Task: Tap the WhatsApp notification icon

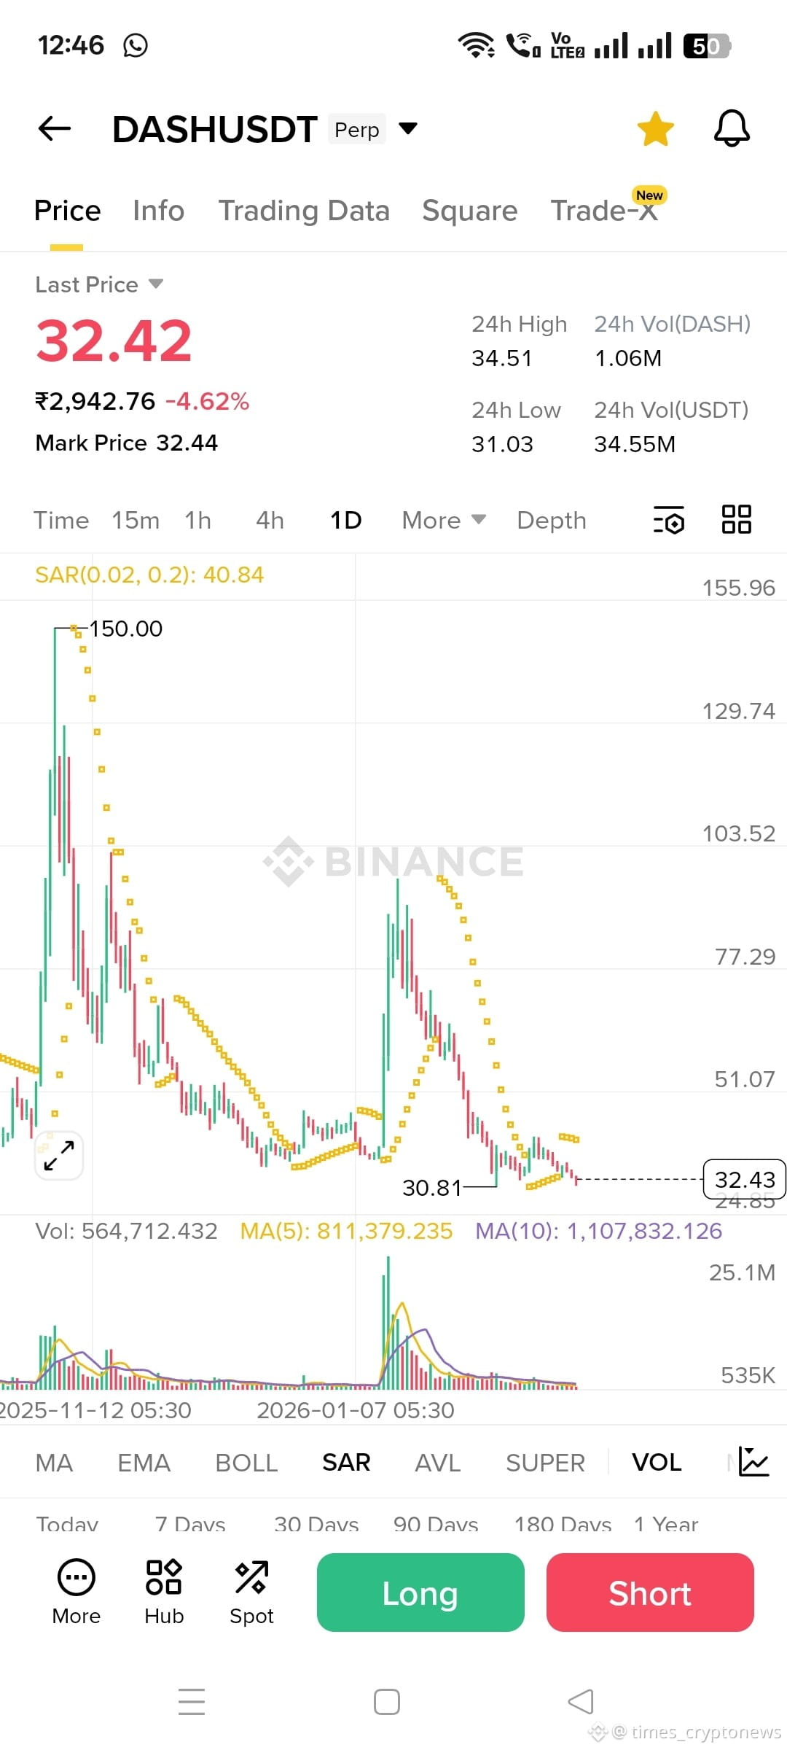Action: point(136,45)
